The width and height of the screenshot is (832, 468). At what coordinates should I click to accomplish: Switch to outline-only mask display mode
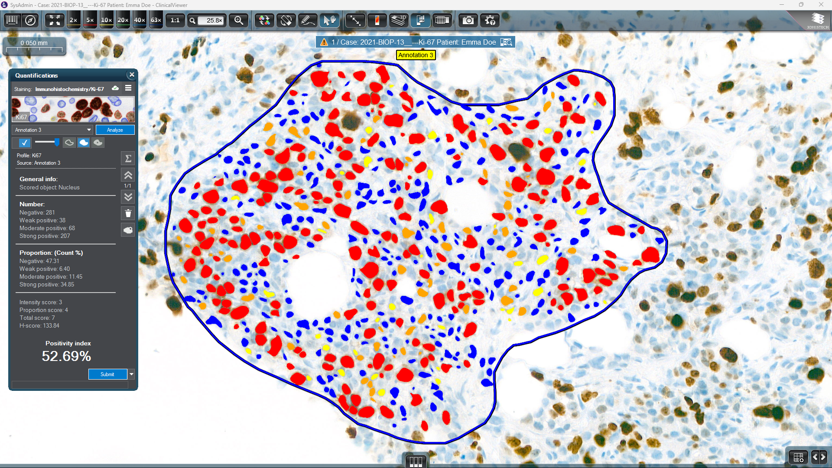click(x=69, y=143)
